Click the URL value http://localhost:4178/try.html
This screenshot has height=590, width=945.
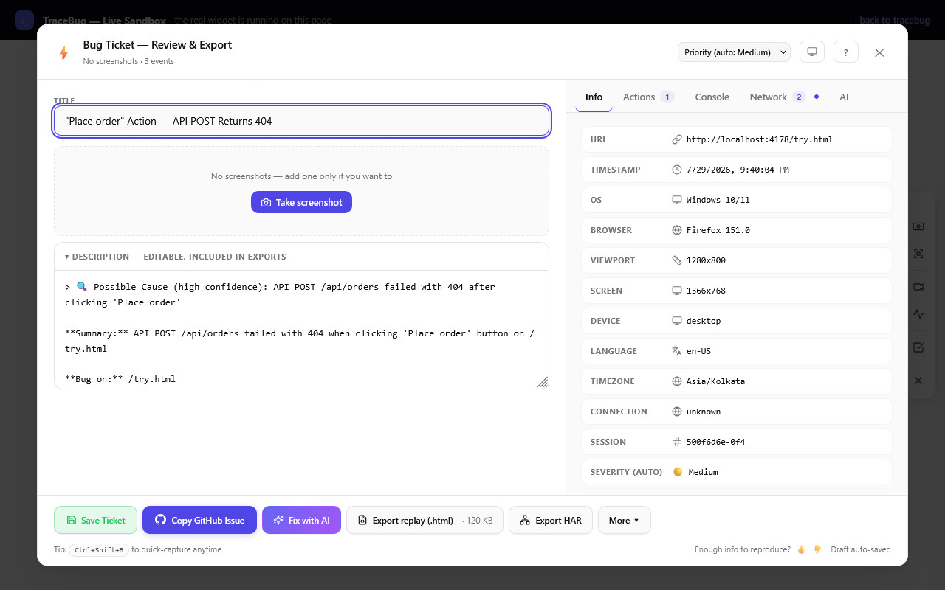pyautogui.click(x=759, y=139)
